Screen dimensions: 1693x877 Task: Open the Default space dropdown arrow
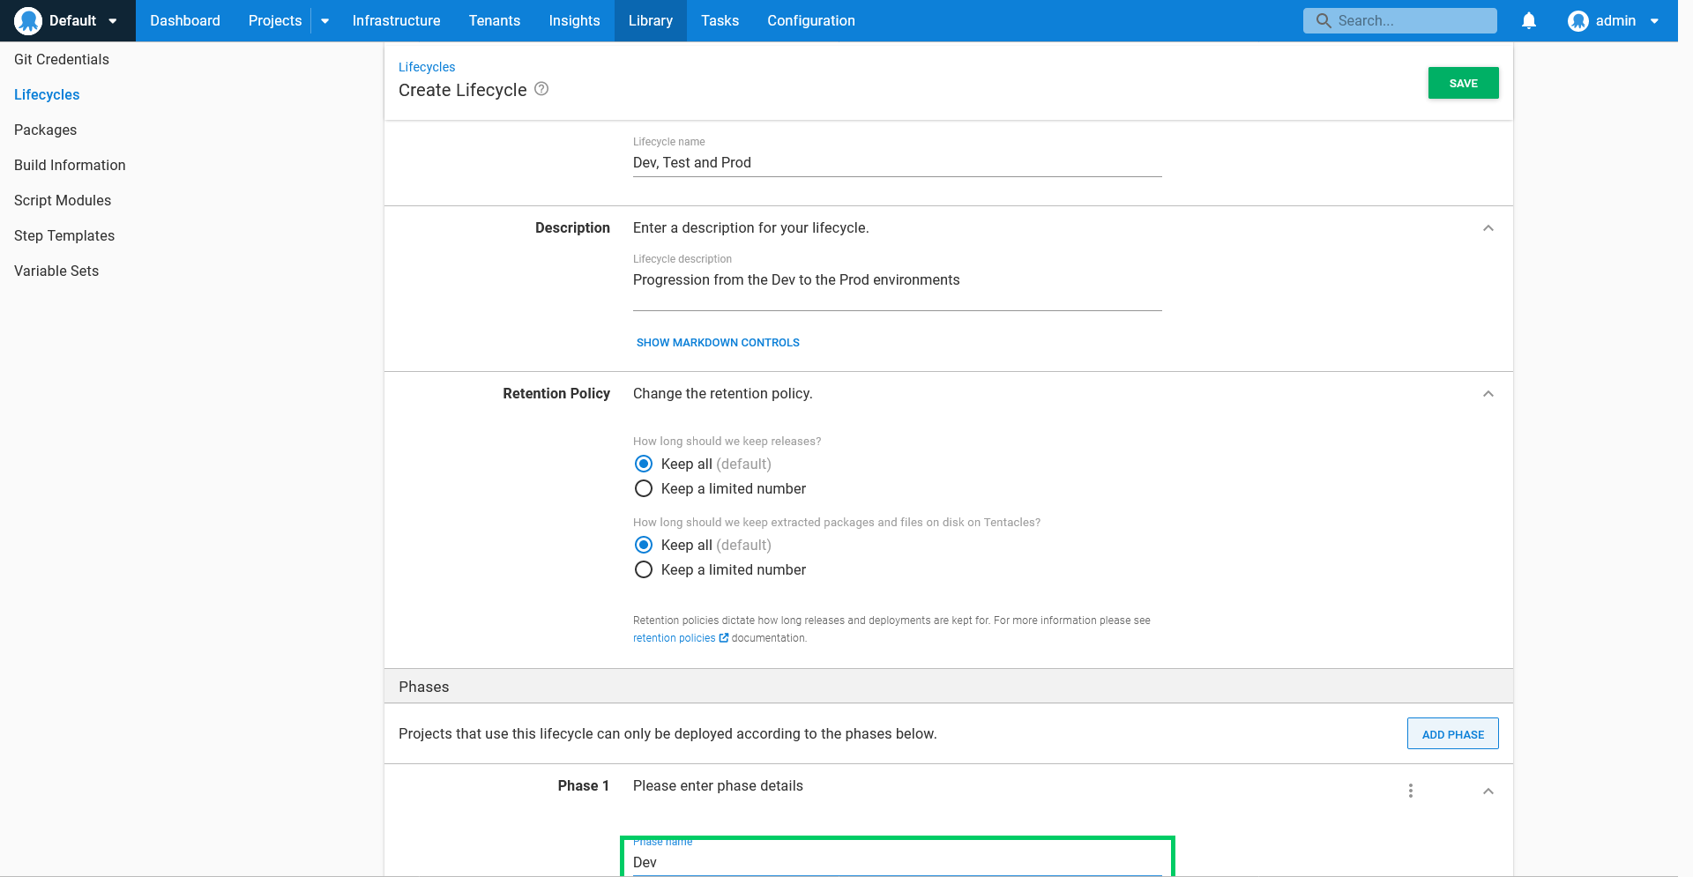click(x=113, y=21)
